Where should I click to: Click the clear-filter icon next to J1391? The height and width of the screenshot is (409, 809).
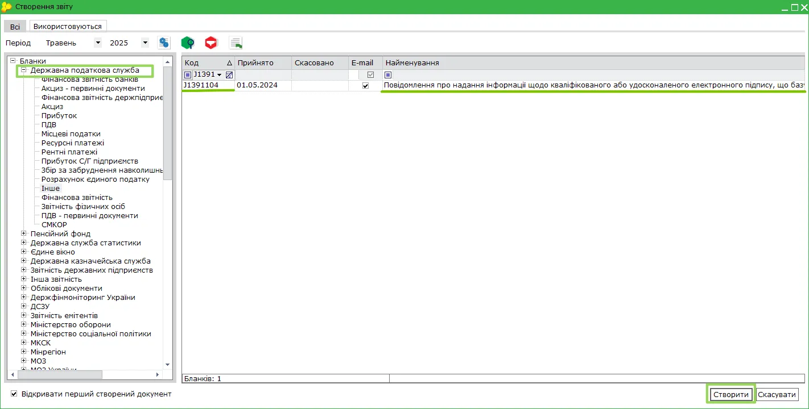coord(229,75)
